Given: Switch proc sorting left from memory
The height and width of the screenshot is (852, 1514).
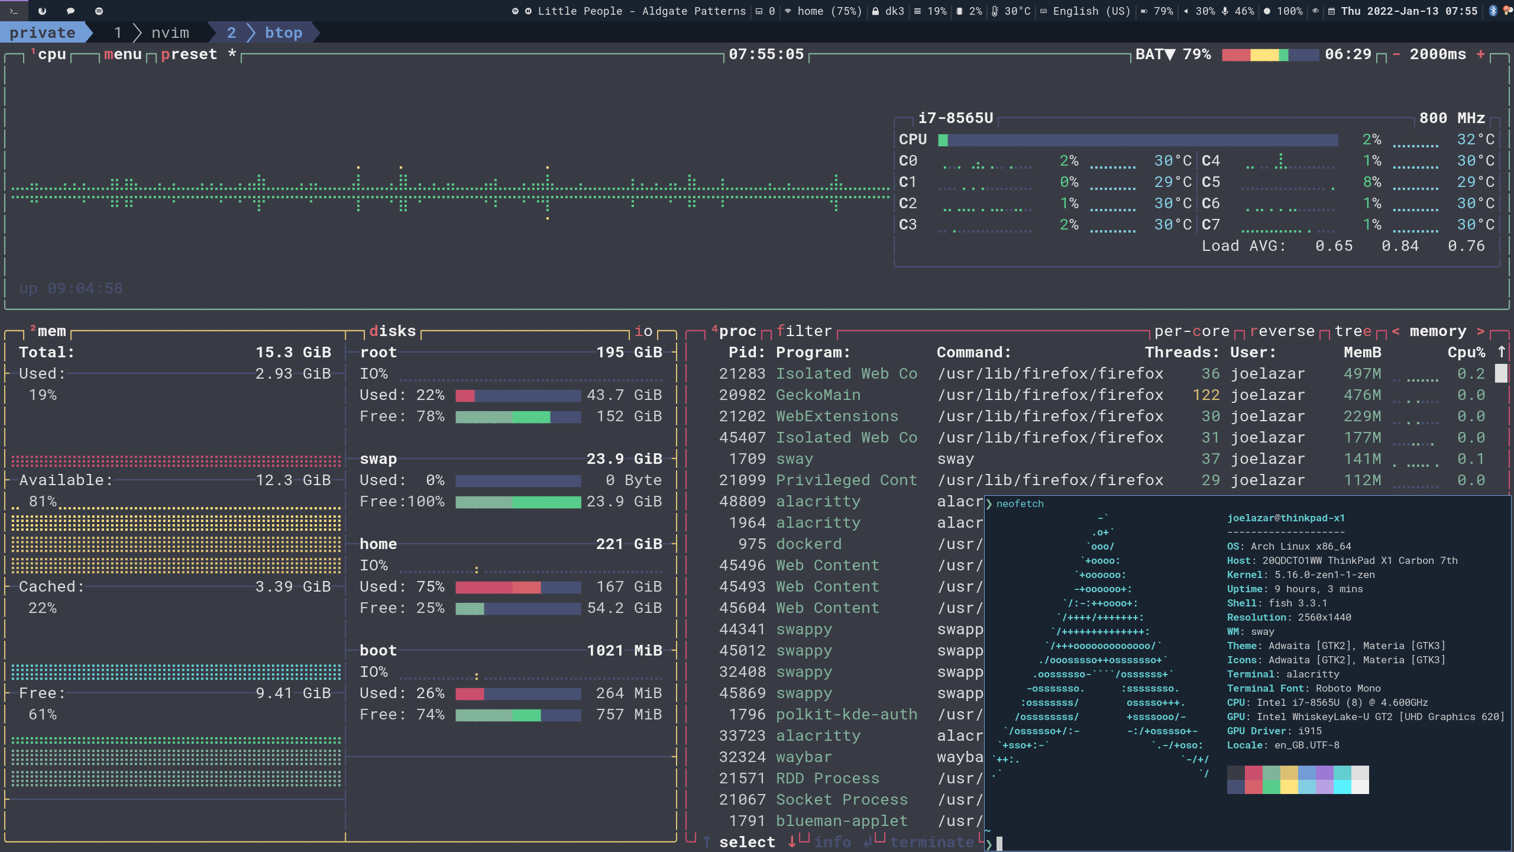Looking at the screenshot, I should (x=1396, y=331).
